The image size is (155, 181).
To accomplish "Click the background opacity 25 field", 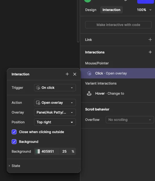I will pyautogui.click(x=65, y=151).
